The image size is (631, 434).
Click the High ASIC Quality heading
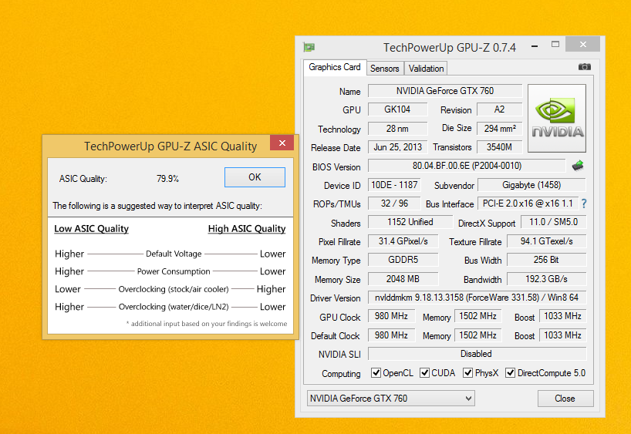[x=247, y=229]
